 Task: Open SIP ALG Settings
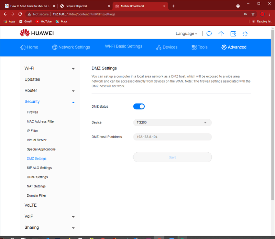(x=39, y=168)
